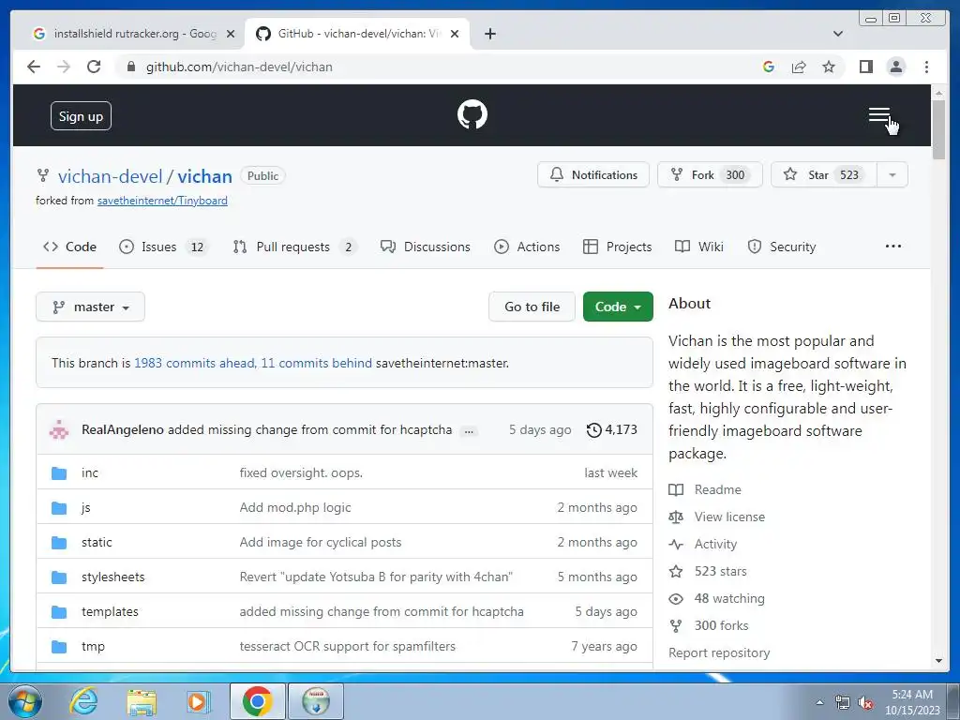Click the share page icon

799,67
